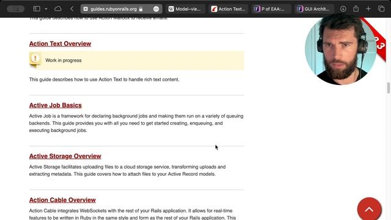Viewport: 391px width, 220px height.
Task: Click the Rails favicon on Action Text tab
Action: [214, 9]
